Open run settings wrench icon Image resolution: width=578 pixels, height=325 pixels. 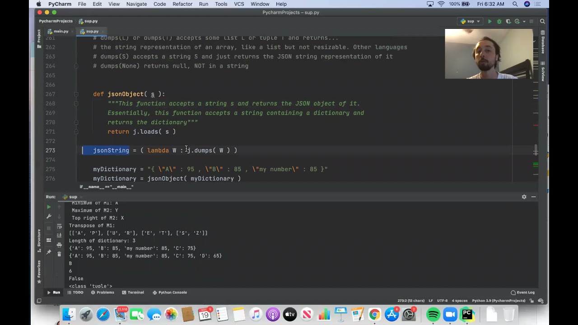coord(49,216)
